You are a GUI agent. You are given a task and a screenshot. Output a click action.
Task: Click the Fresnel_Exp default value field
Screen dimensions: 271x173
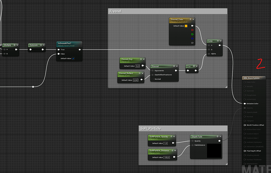pos(137,66)
